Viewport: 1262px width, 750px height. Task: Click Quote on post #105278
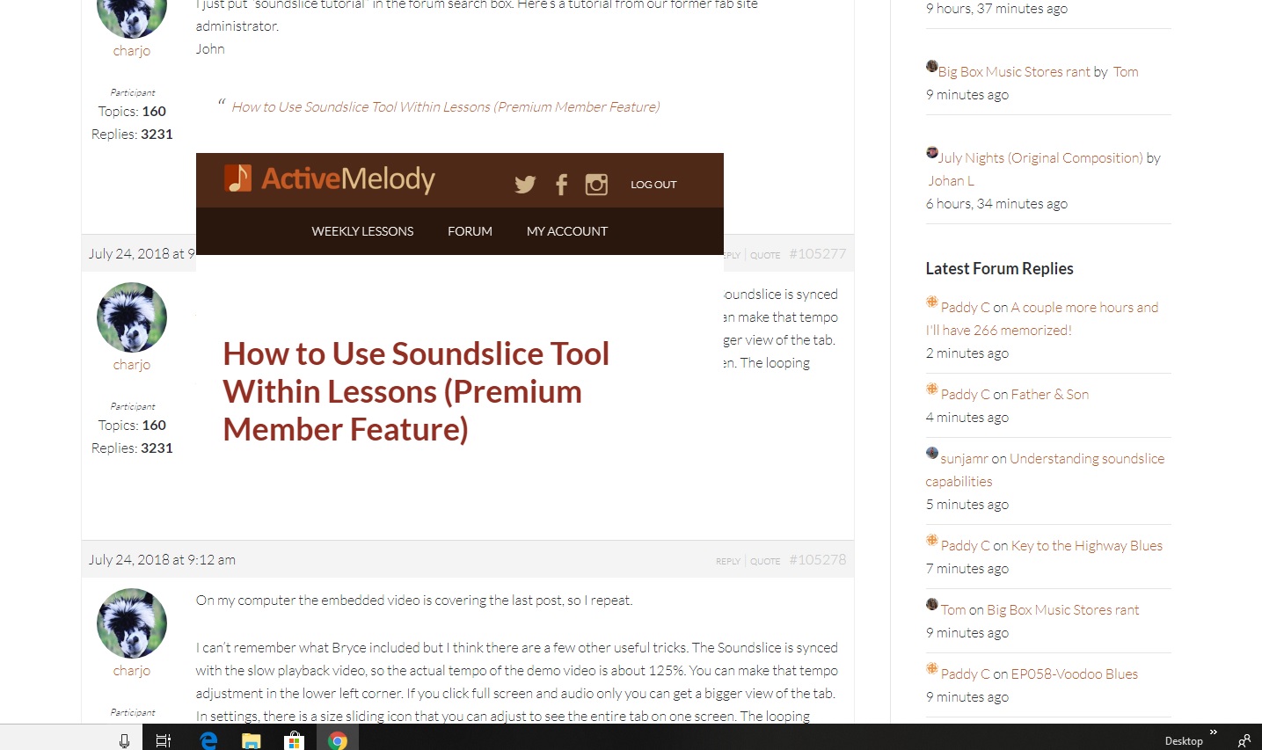[x=765, y=561]
